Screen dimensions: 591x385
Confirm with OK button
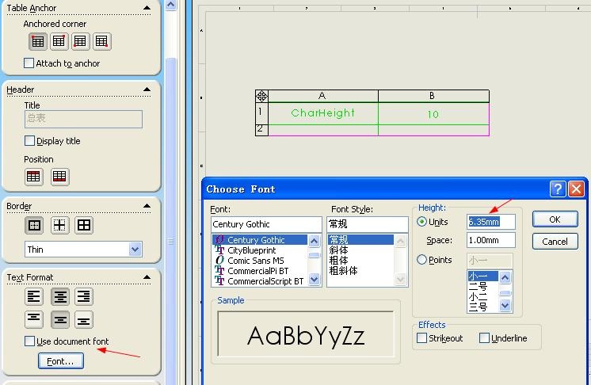pyautogui.click(x=555, y=219)
